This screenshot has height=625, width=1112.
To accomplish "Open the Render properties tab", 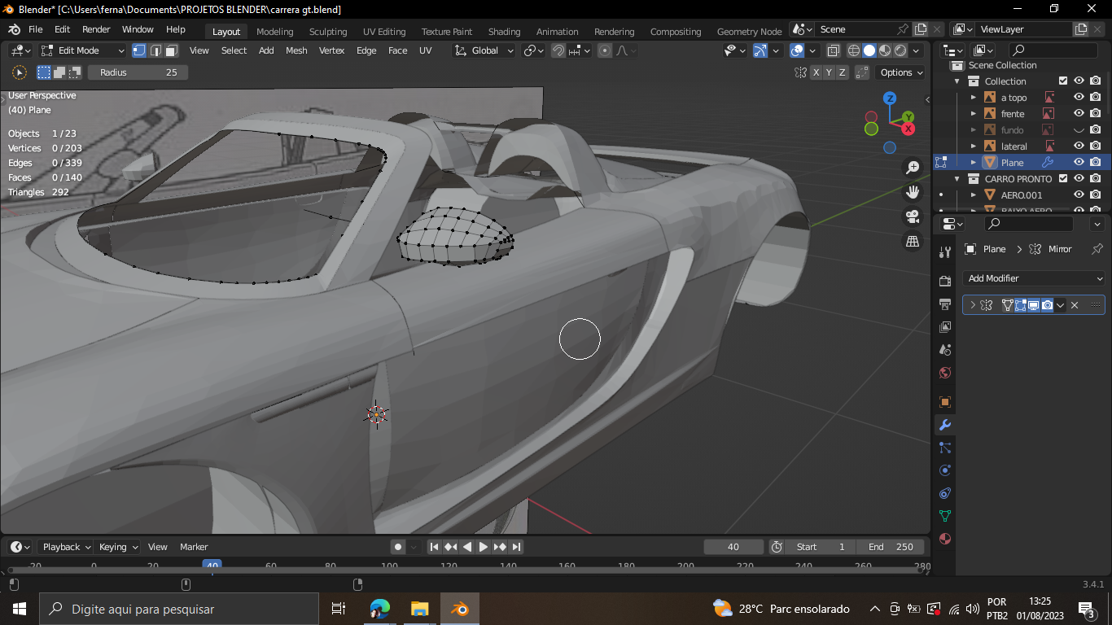I will (945, 282).
